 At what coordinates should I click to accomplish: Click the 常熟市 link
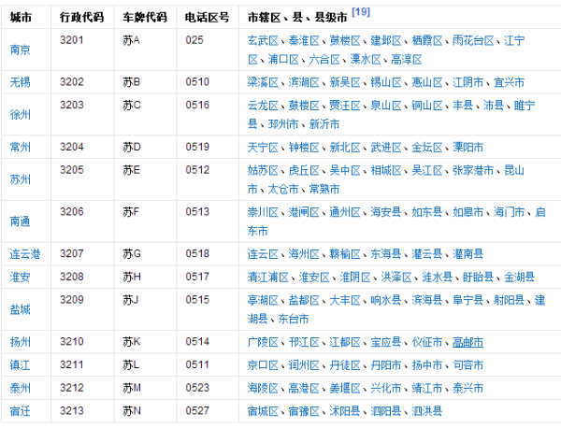[x=324, y=189]
